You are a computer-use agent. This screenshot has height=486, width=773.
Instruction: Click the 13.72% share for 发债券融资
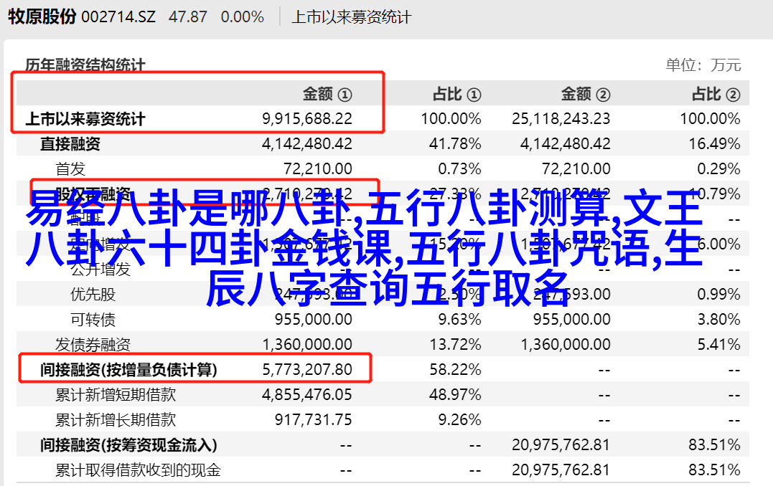coord(455,345)
